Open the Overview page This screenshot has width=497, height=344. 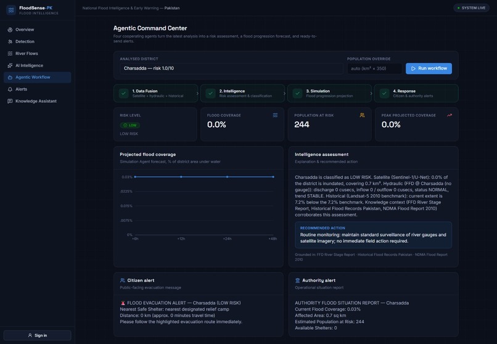pos(38,30)
